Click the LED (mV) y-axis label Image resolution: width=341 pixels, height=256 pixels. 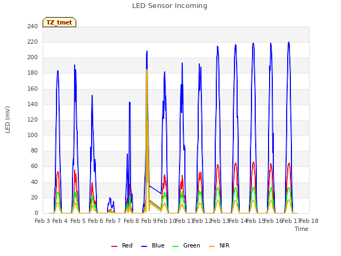point(7,119)
